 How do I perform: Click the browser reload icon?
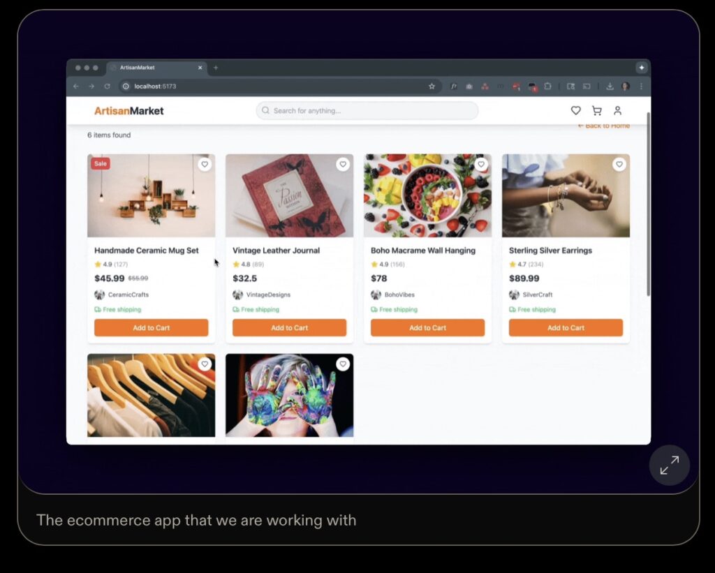point(107,86)
